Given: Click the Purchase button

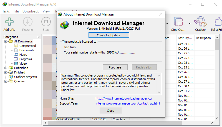Looking at the screenshot, I should coord(115,67).
